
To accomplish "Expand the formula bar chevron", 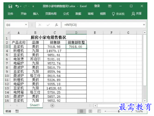I will (x=144, y=25).
